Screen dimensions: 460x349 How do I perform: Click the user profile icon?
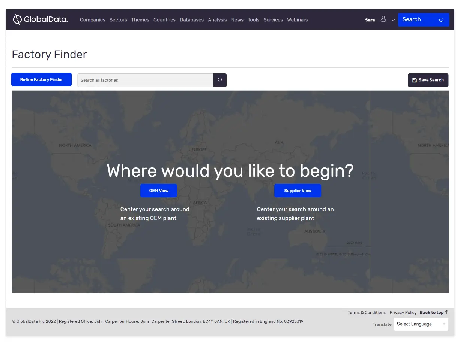[x=383, y=19]
